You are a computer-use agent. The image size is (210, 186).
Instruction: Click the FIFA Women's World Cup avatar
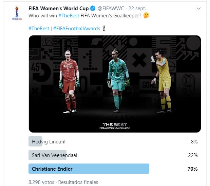pyautogui.click(x=17, y=13)
